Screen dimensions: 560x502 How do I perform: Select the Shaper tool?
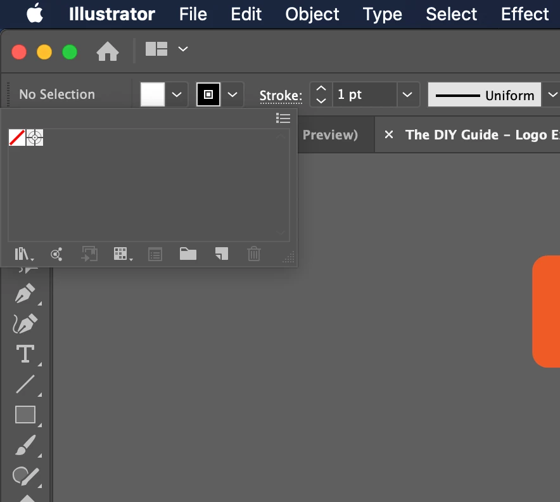tap(25, 476)
